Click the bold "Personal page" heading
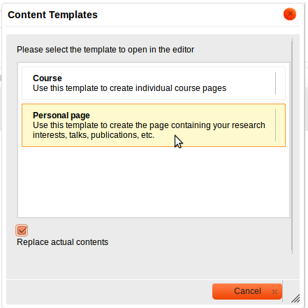Image resolution: width=308 pixels, height=308 pixels. (61, 115)
